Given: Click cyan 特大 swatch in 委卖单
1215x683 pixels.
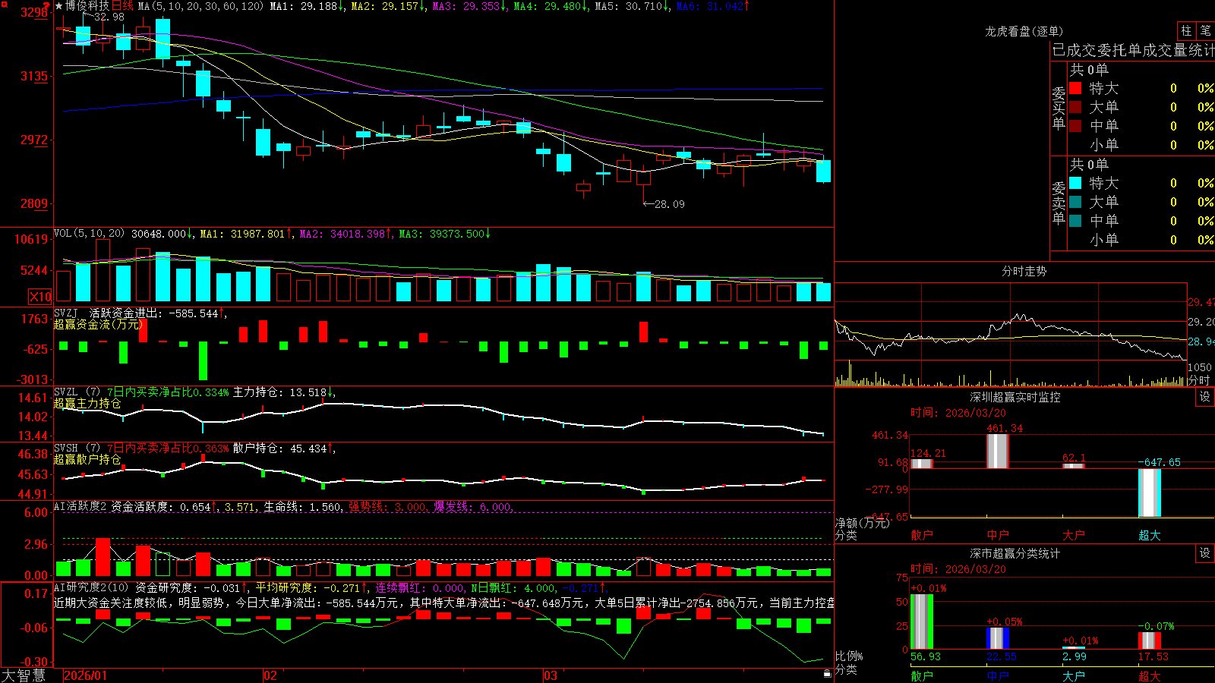Looking at the screenshot, I should tap(1075, 183).
